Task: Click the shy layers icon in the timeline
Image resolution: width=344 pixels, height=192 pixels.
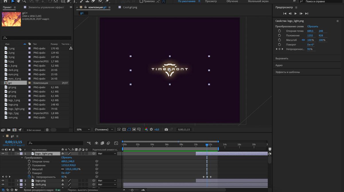Action: coord(96,143)
